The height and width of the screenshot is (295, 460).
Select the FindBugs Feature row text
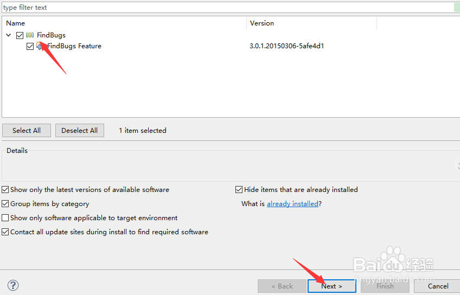click(x=74, y=46)
